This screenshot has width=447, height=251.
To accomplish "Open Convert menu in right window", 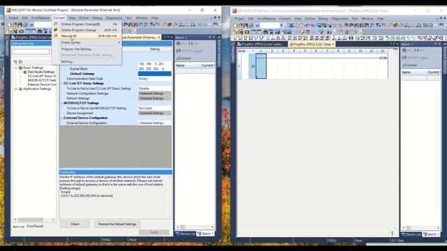I will point(285,19).
